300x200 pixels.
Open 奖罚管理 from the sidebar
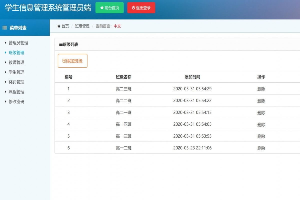[x=17, y=82]
